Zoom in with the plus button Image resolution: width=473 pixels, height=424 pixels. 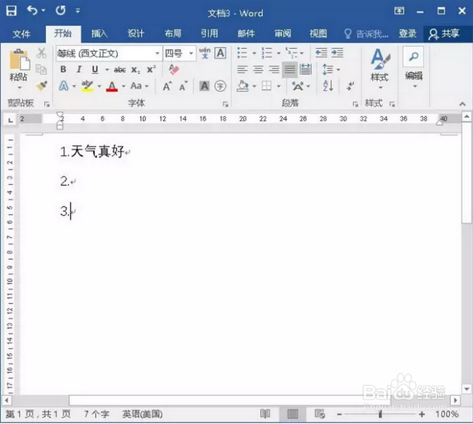422,414
